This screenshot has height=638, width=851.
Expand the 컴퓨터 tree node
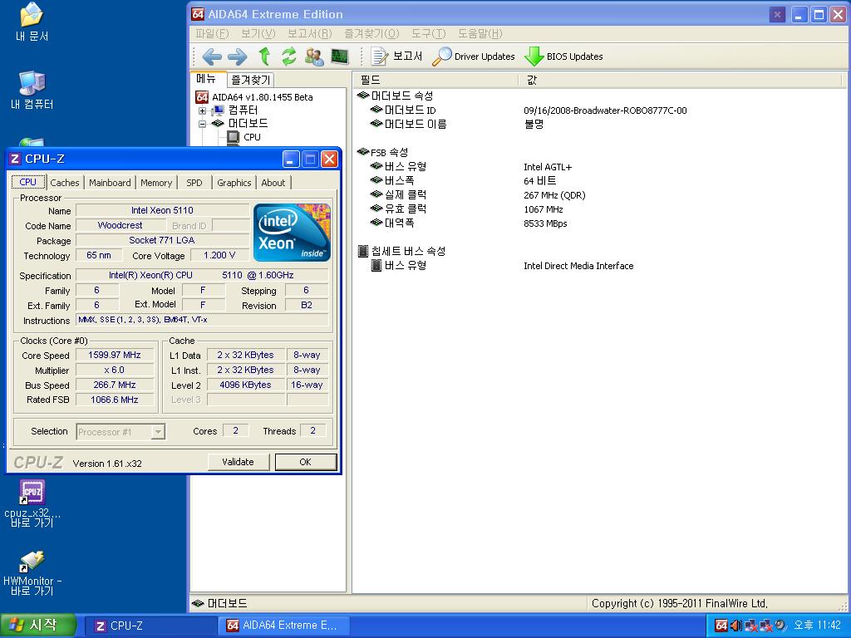[x=202, y=110]
